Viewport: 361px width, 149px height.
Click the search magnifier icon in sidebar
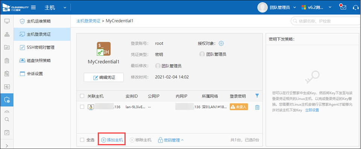(x=7, y=119)
